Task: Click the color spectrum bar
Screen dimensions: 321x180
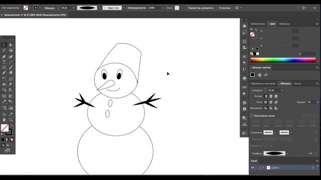Action: [283, 60]
